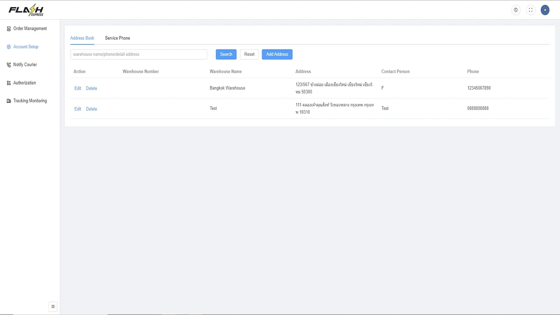Toggle dark mode with the moon icon
The image size is (560, 315).
[x=515, y=10]
